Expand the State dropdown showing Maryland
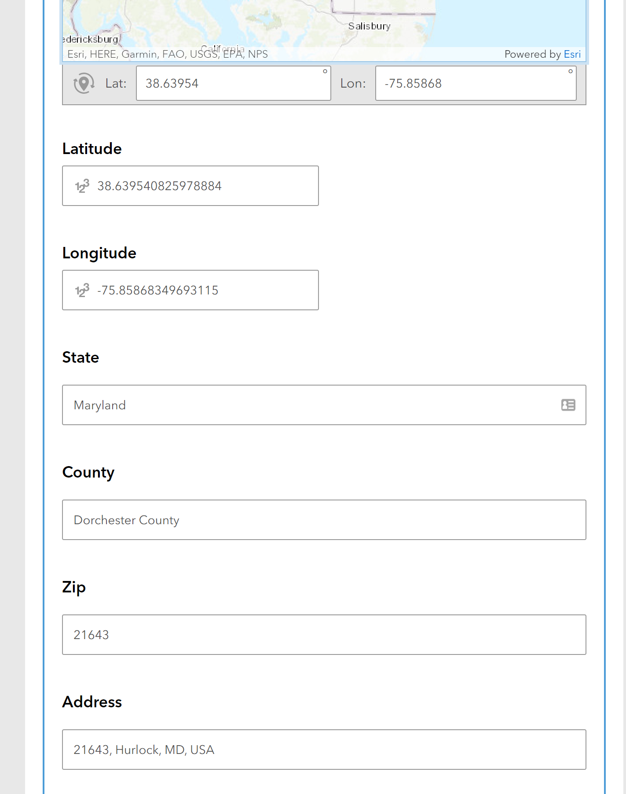Image resolution: width=626 pixels, height=794 pixels. tap(324, 405)
